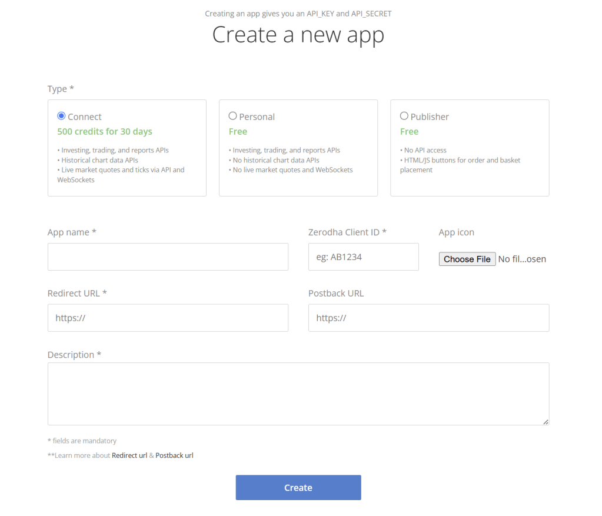
Task: Click the App name input field
Action: click(168, 257)
